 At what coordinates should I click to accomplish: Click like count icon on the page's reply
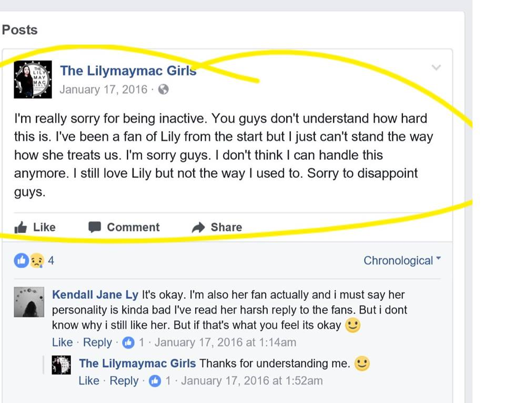point(155,380)
